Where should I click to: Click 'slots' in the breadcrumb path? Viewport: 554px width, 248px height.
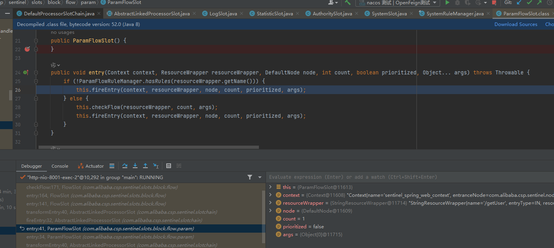tap(37, 2)
